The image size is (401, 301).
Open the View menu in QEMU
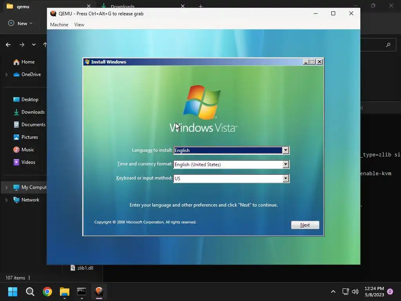point(79,25)
